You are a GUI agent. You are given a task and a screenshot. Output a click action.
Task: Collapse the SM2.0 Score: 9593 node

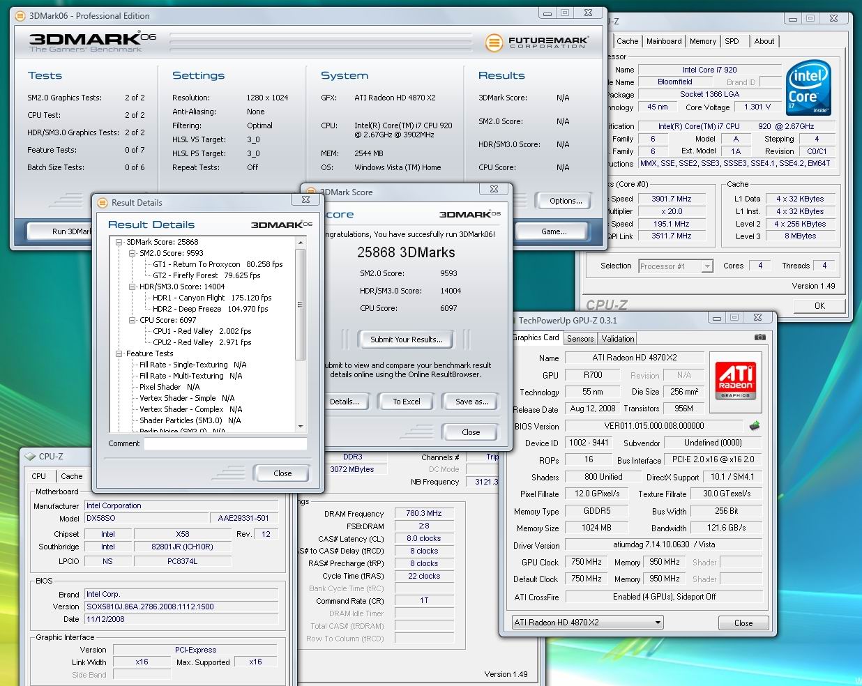click(133, 253)
